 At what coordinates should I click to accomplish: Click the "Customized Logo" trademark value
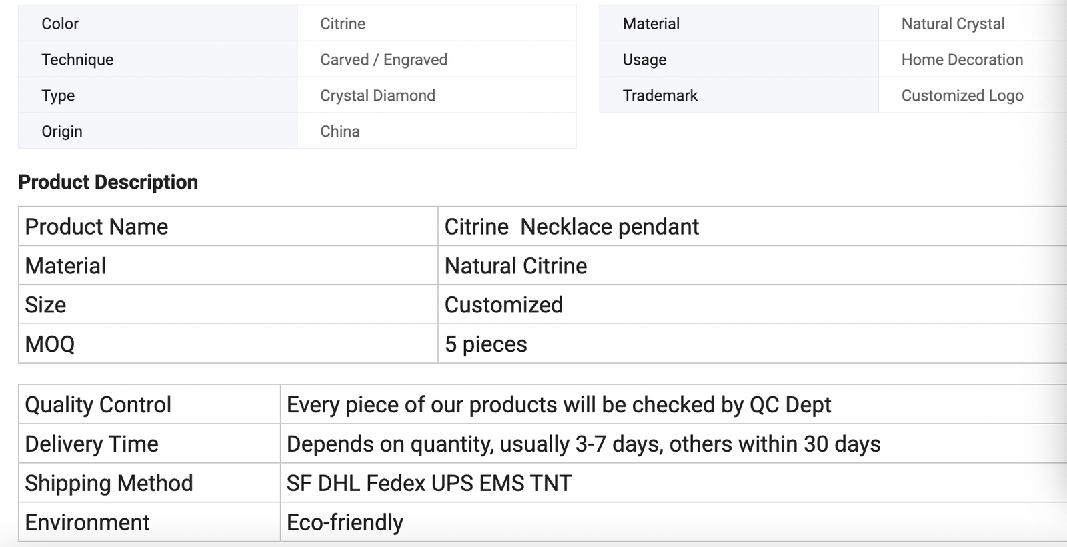(962, 96)
